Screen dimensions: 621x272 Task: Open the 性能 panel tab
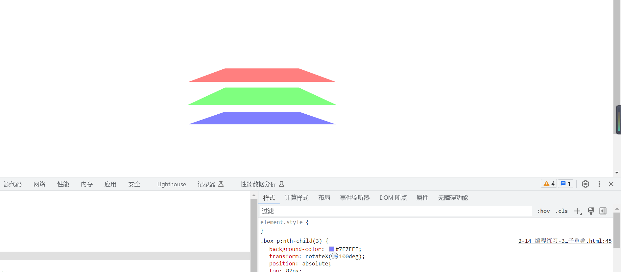tap(63, 184)
